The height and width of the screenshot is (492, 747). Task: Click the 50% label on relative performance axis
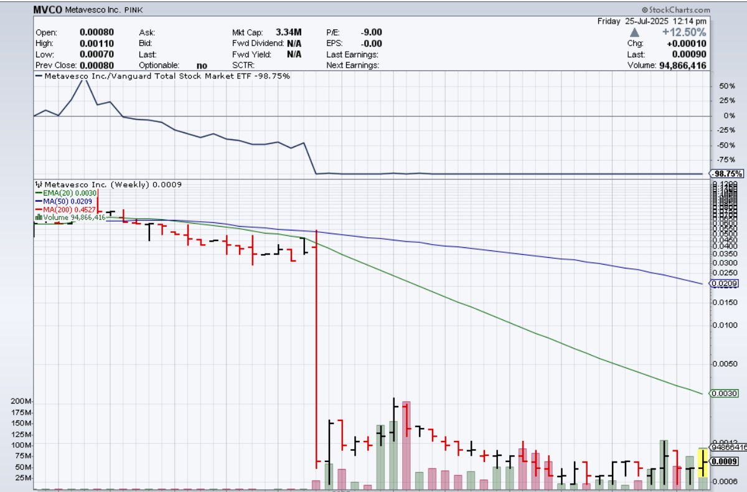(726, 85)
